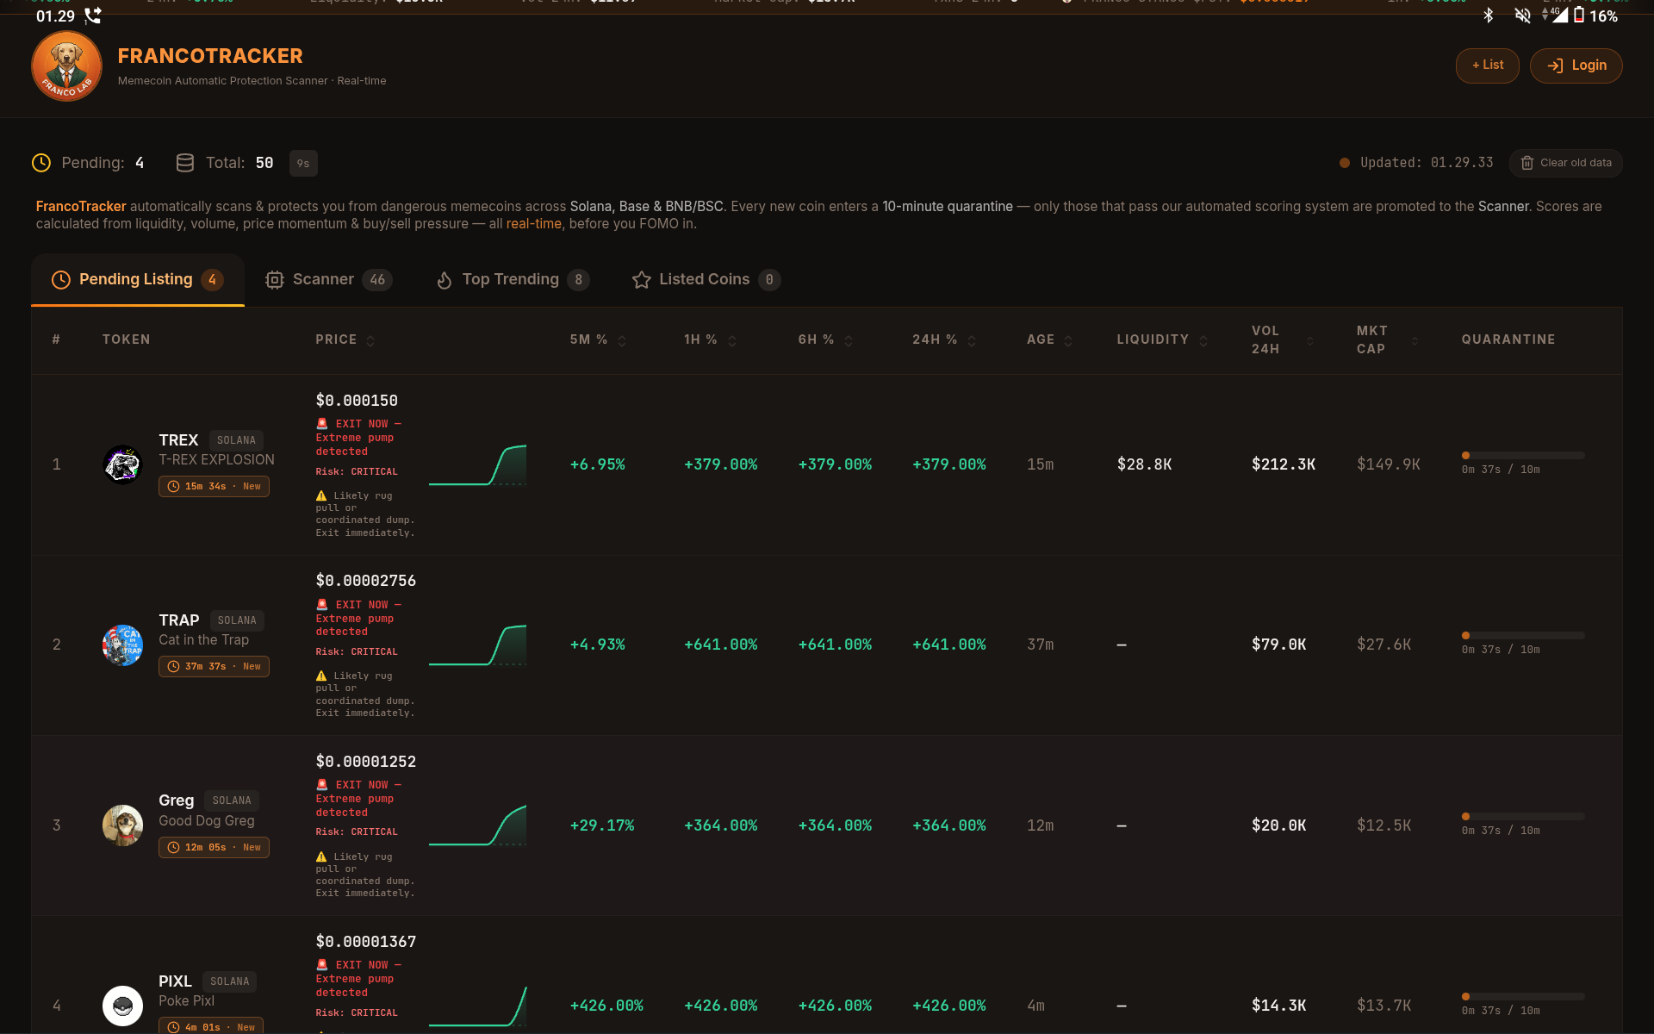Sort table by AGE column
1654x1034 pixels.
(x=1049, y=339)
